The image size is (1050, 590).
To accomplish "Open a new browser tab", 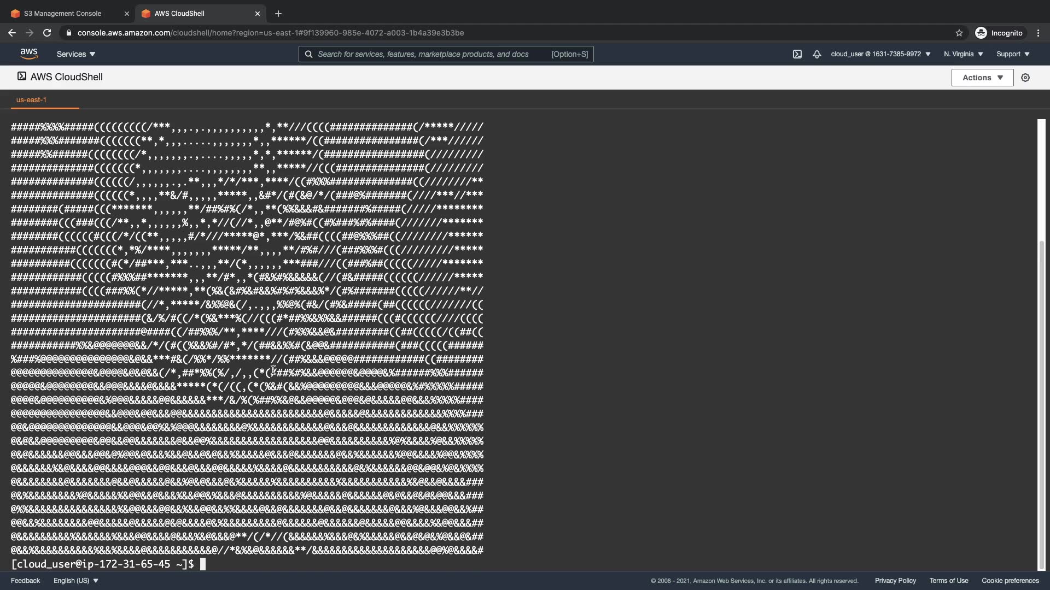I will pos(278,14).
